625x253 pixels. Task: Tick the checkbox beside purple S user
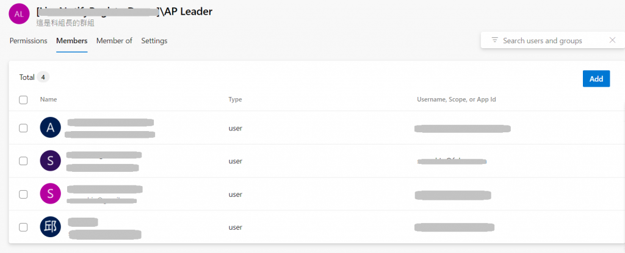[x=23, y=161]
